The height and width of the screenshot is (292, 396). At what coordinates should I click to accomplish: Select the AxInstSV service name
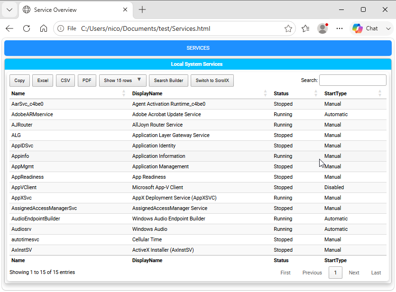pyautogui.click(x=21, y=250)
